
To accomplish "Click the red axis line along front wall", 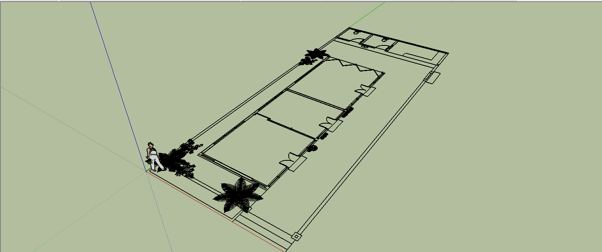I will (x=216, y=211).
